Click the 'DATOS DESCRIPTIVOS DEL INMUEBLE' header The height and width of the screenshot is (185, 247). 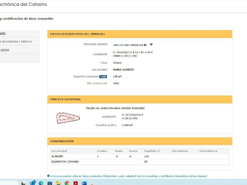tap(140, 34)
